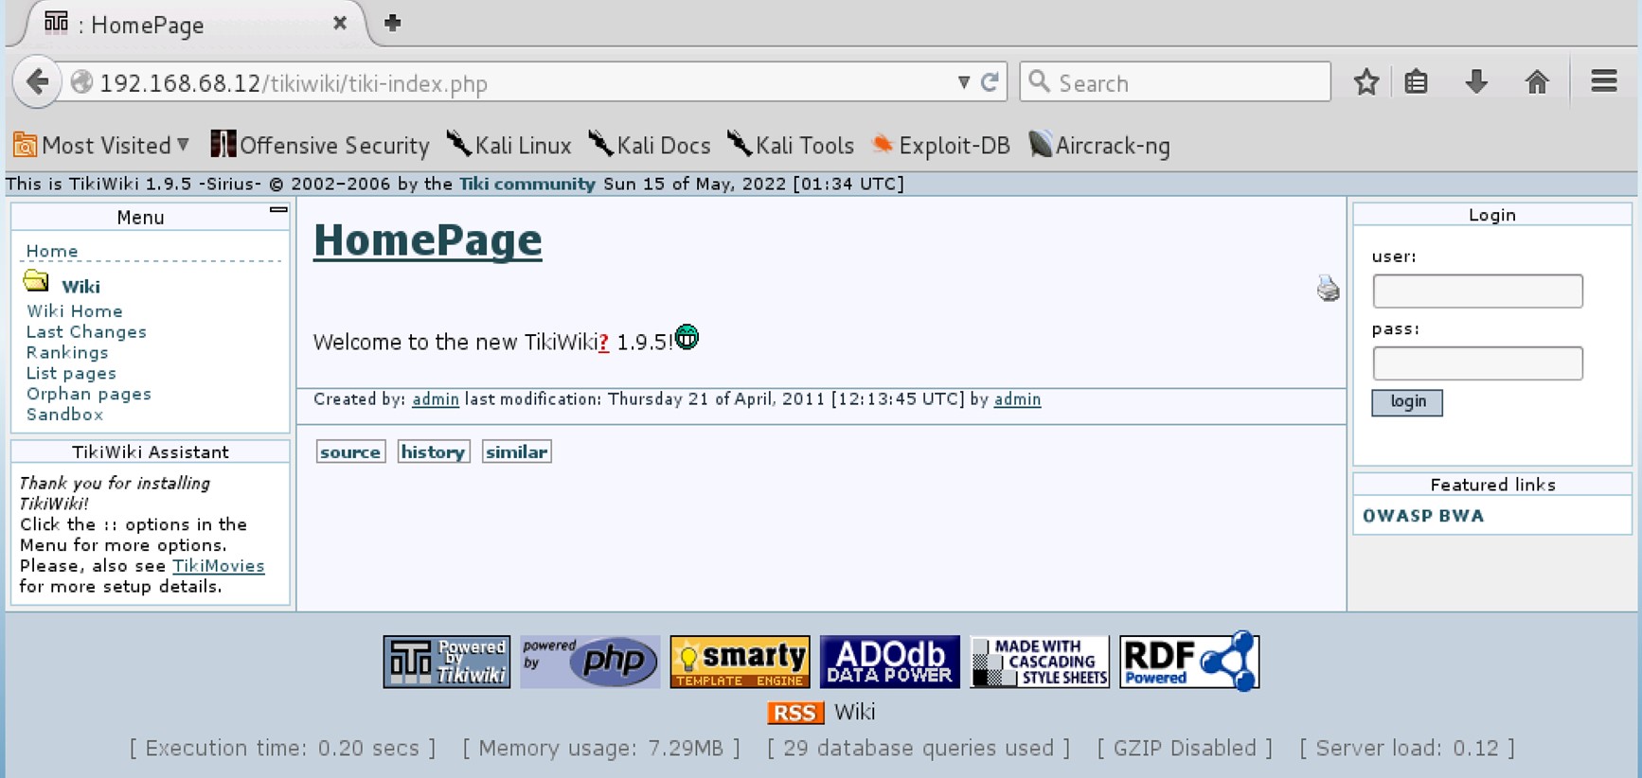The height and width of the screenshot is (778, 1642).
Task: Click the history button below the page
Action: (433, 452)
